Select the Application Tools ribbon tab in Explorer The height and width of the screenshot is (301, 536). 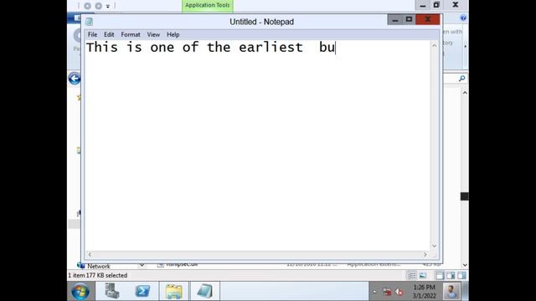click(208, 6)
